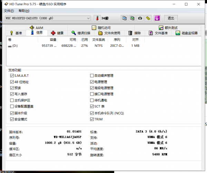Click the 27% used value

tap(85, 46)
